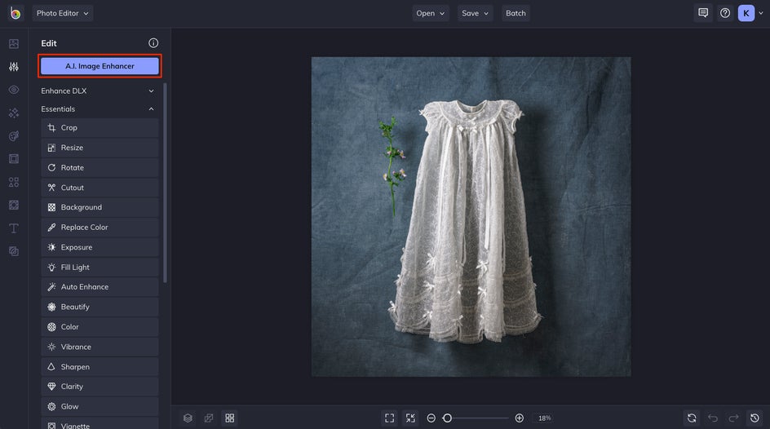
Task: Open the Vibrance tool
Action: pos(100,347)
